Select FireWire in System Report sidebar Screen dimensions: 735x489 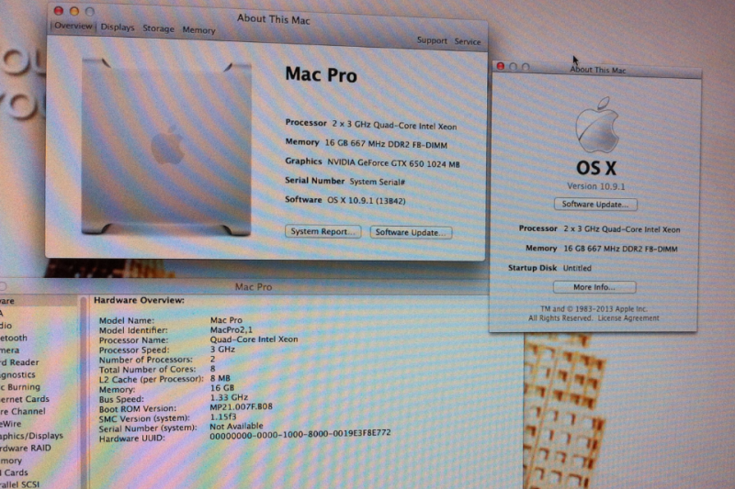pos(11,424)
